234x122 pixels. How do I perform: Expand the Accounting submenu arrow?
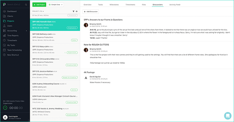(x=26, y=31)
